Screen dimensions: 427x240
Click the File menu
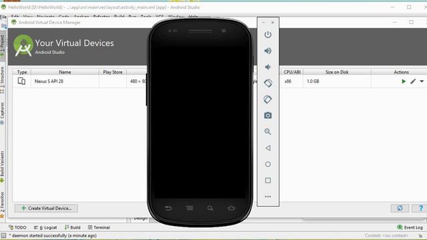point(3,17)
